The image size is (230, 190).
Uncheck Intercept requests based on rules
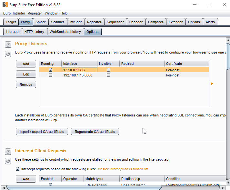(x=18, y=169)
